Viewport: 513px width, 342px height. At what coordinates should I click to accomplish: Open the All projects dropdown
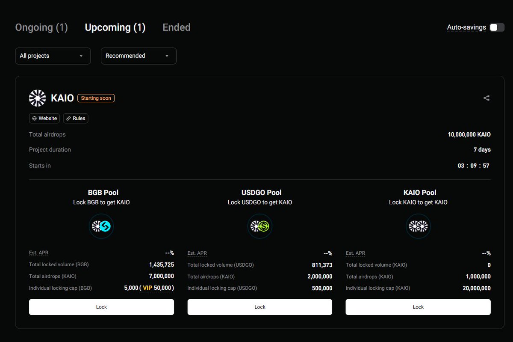coord(53,56)
